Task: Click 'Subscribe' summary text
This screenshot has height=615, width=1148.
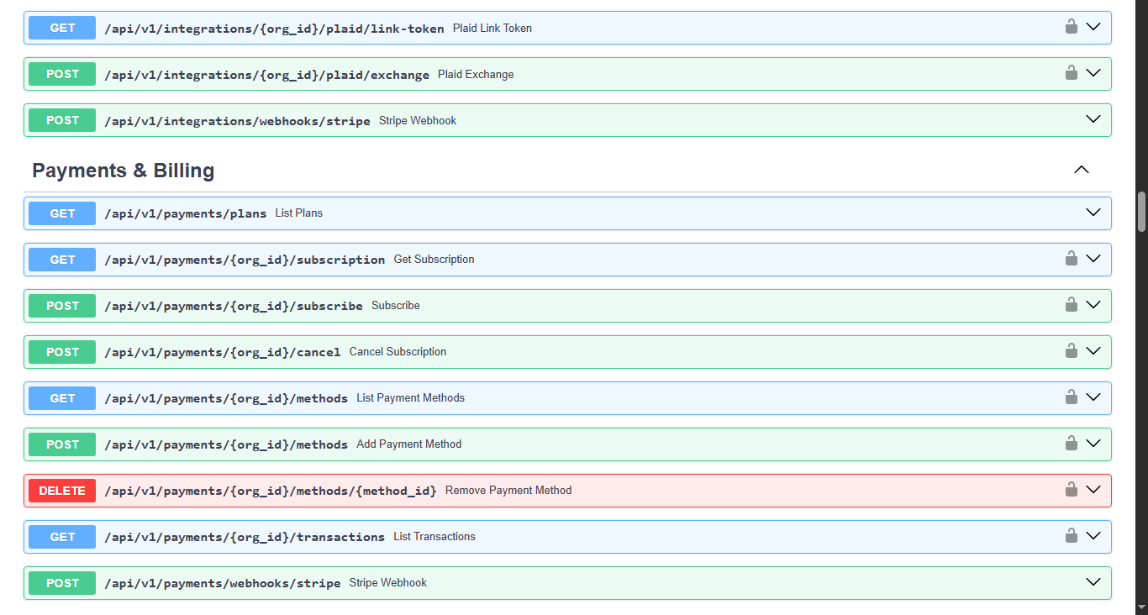Action: pyautogui.click(x=396, y=305)
